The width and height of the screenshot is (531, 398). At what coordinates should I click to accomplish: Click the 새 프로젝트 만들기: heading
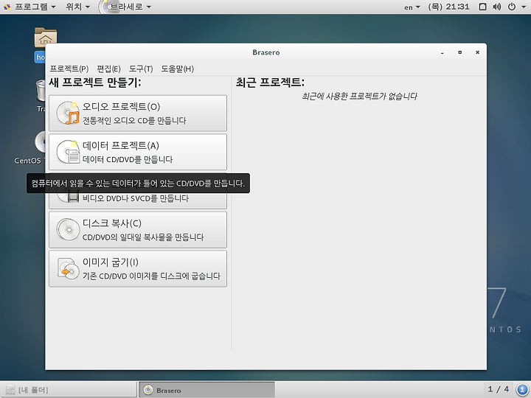[x=95, y=83]
